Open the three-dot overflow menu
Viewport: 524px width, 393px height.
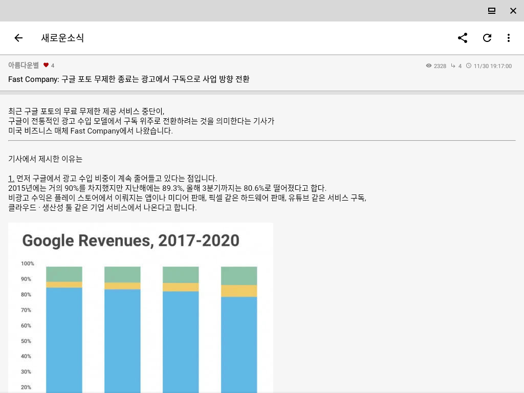(x=508, y=38)
